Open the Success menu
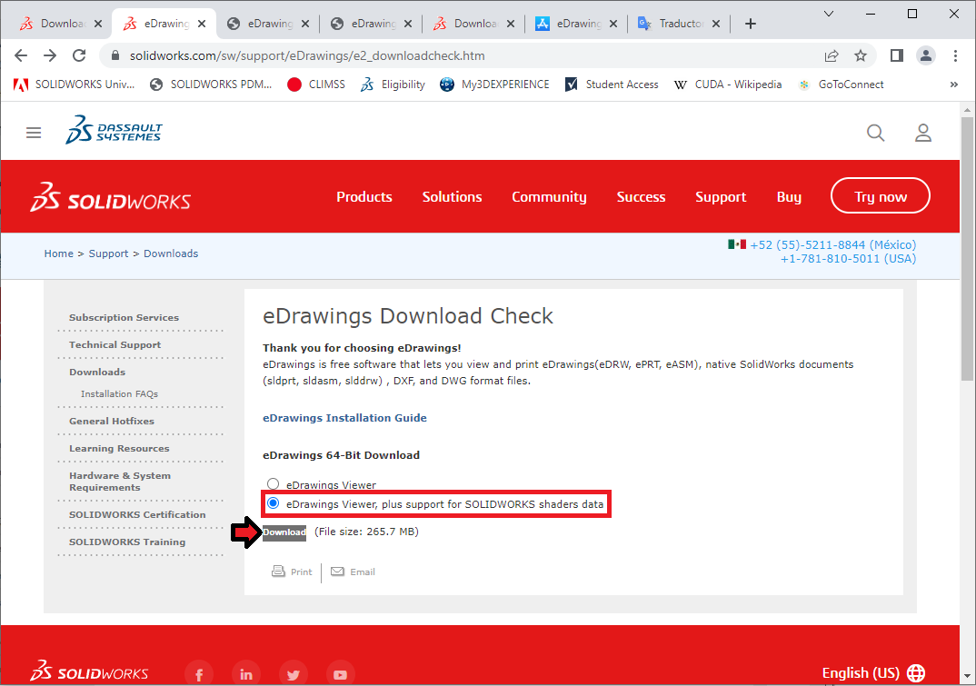 [x=641, y=196]
